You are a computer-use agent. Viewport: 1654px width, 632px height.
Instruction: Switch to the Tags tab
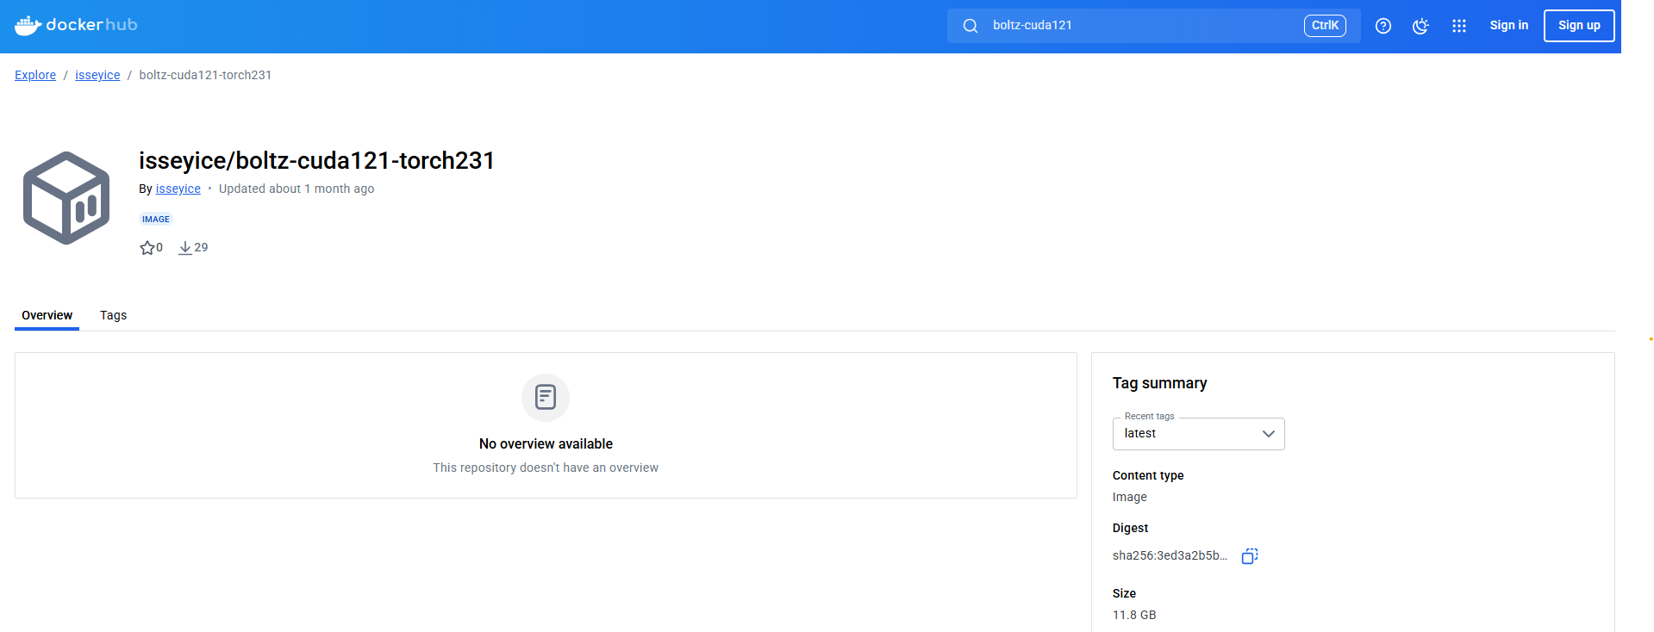click(113, 315)
